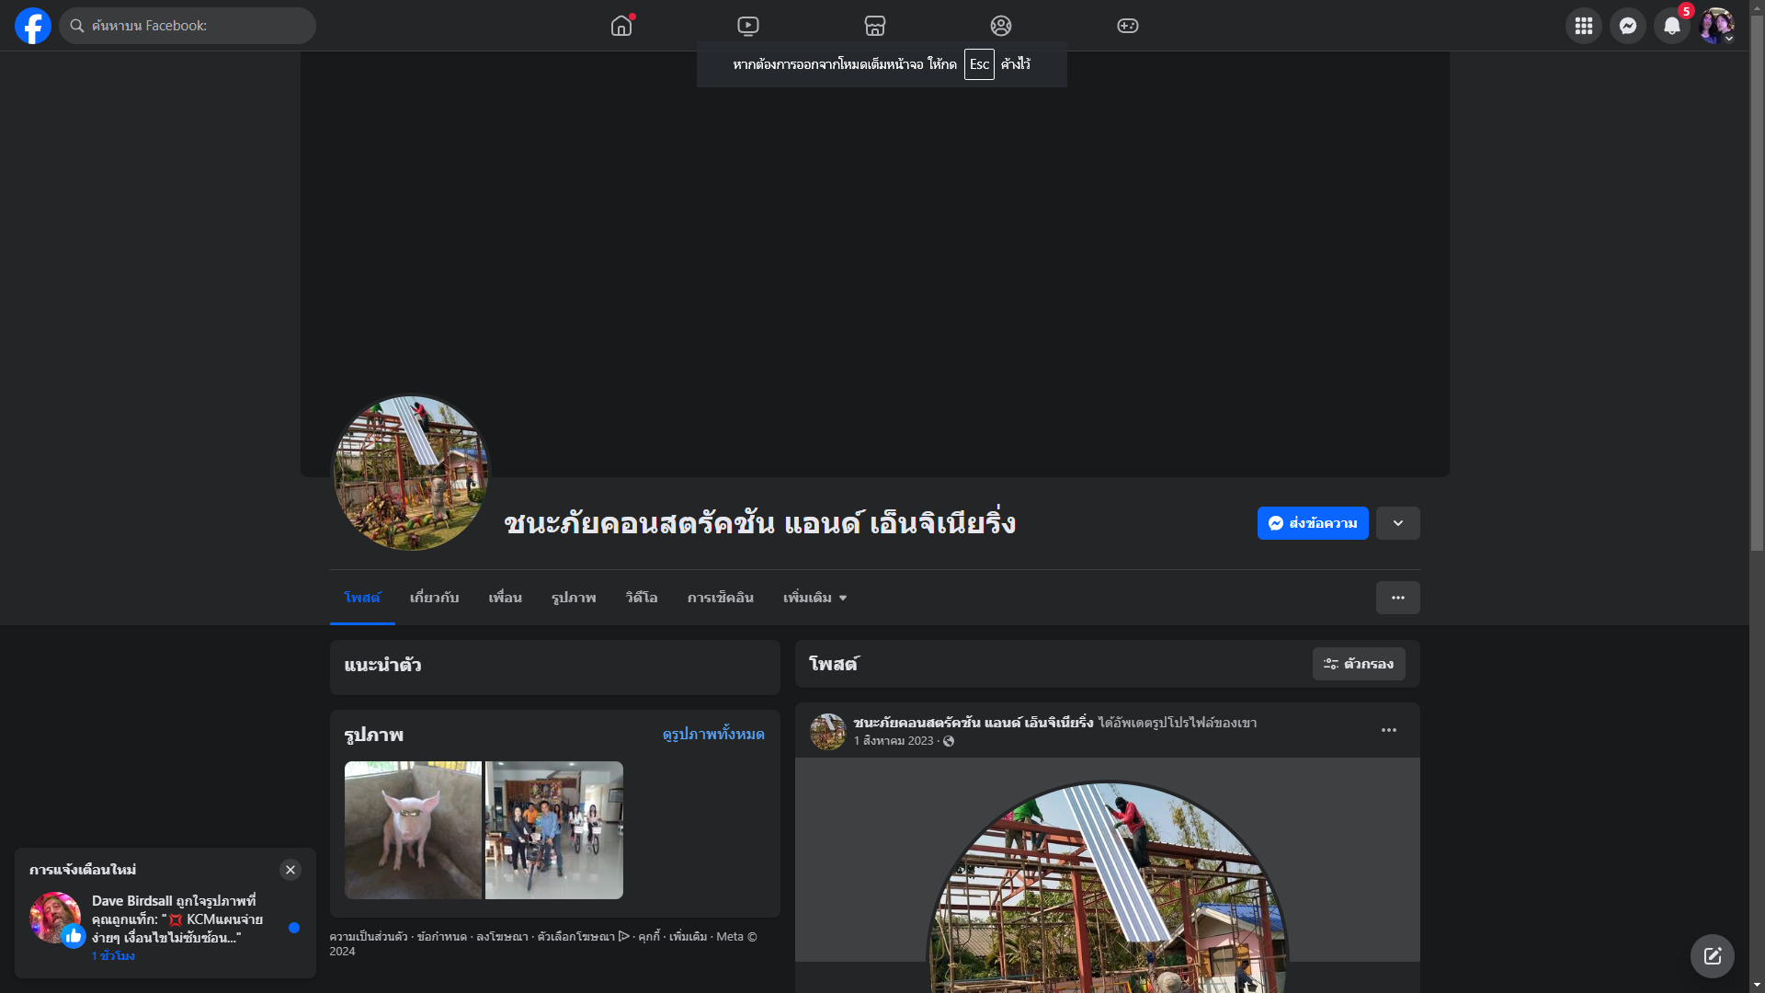Click the footer เพิ่มเติม link
The width and height of the screenshot is (1765, 993).
(689, 937)
